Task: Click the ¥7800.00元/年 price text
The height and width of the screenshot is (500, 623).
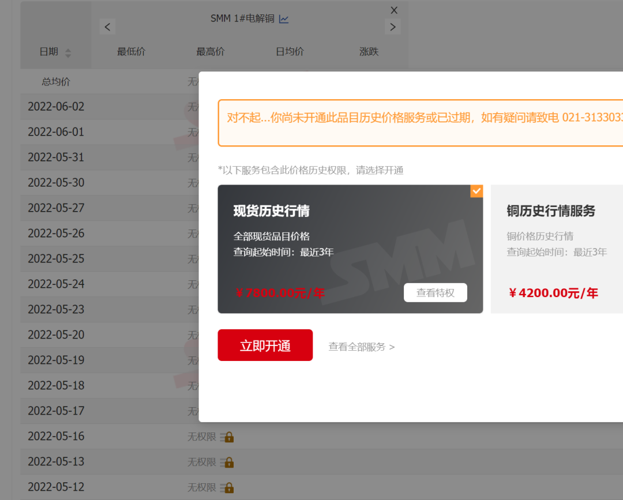Action: coord(280,293)
